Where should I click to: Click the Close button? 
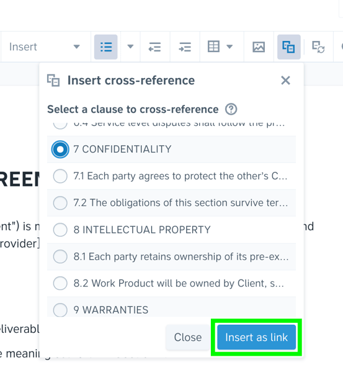click(x=188, y=337)
